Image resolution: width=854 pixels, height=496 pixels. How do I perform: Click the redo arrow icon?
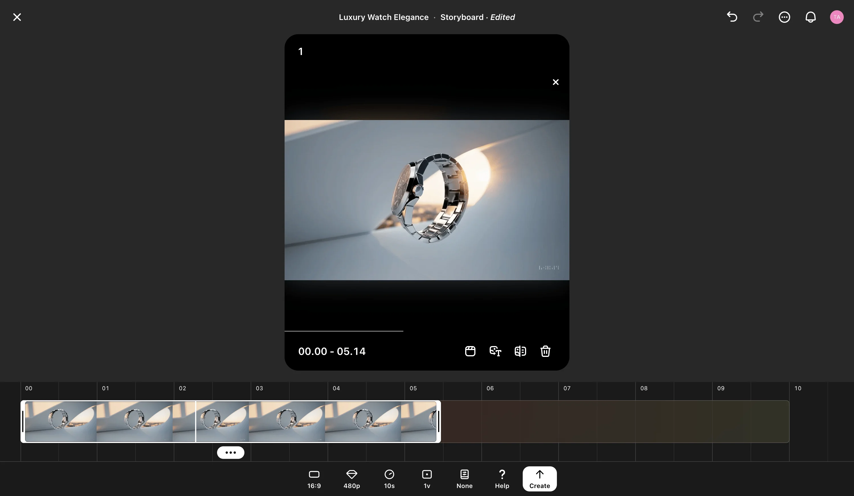pyautogui.click(x=758, y=17)
